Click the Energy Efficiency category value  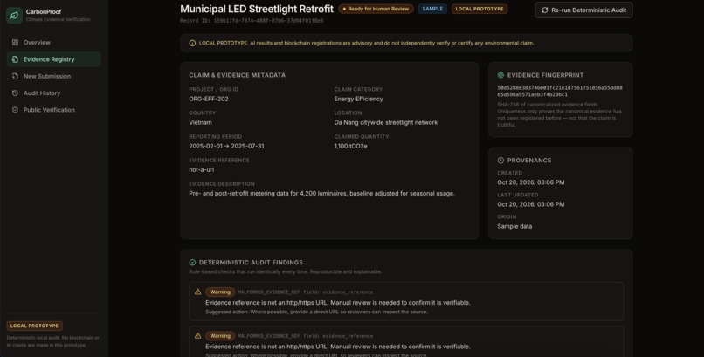click(x=358, y=100)
